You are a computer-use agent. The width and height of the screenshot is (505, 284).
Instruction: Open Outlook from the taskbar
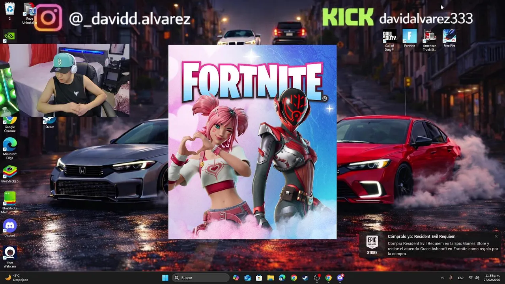tap(247, 278)
